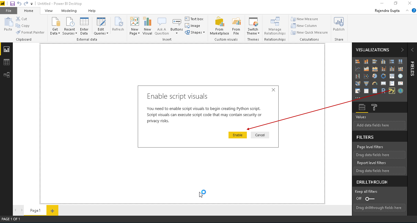Expand the Fields pane
Viewport: 417px width, 223px height.
click(x=412, y=50)
